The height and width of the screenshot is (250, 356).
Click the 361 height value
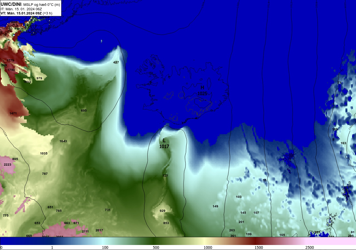(233, 236)
